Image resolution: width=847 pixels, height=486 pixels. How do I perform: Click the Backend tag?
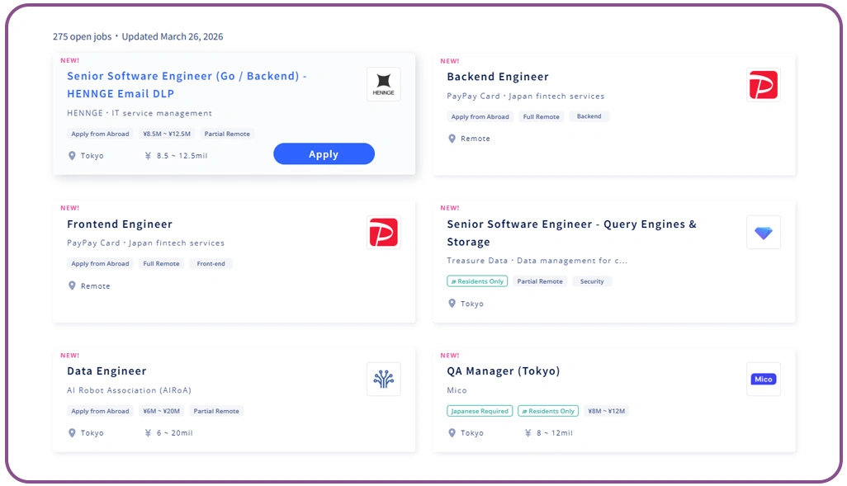[589, 116]
